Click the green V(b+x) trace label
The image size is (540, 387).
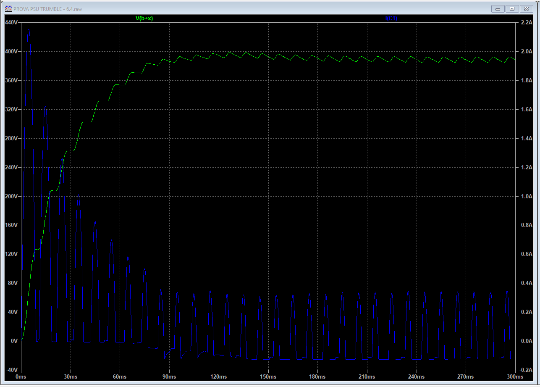pyautogui.click(x=144, y=18)
